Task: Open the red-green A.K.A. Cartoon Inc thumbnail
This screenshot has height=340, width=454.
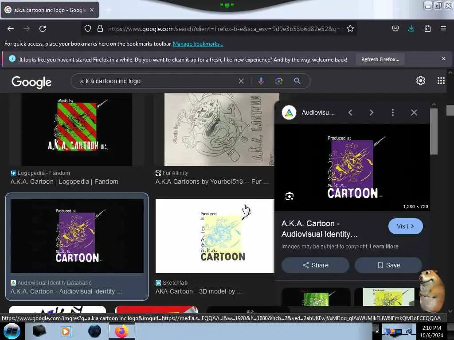Action: click(77, 129)
